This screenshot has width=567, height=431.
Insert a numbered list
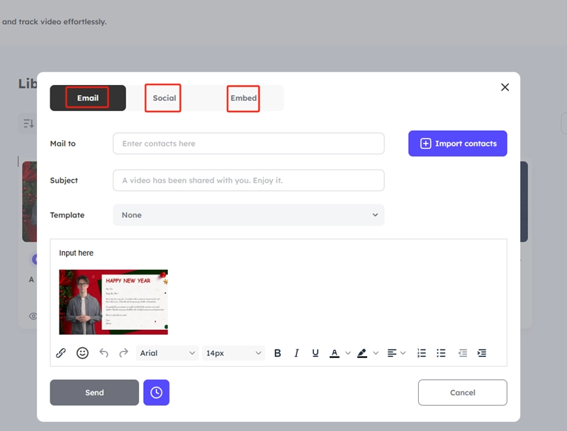coord(422,353)
